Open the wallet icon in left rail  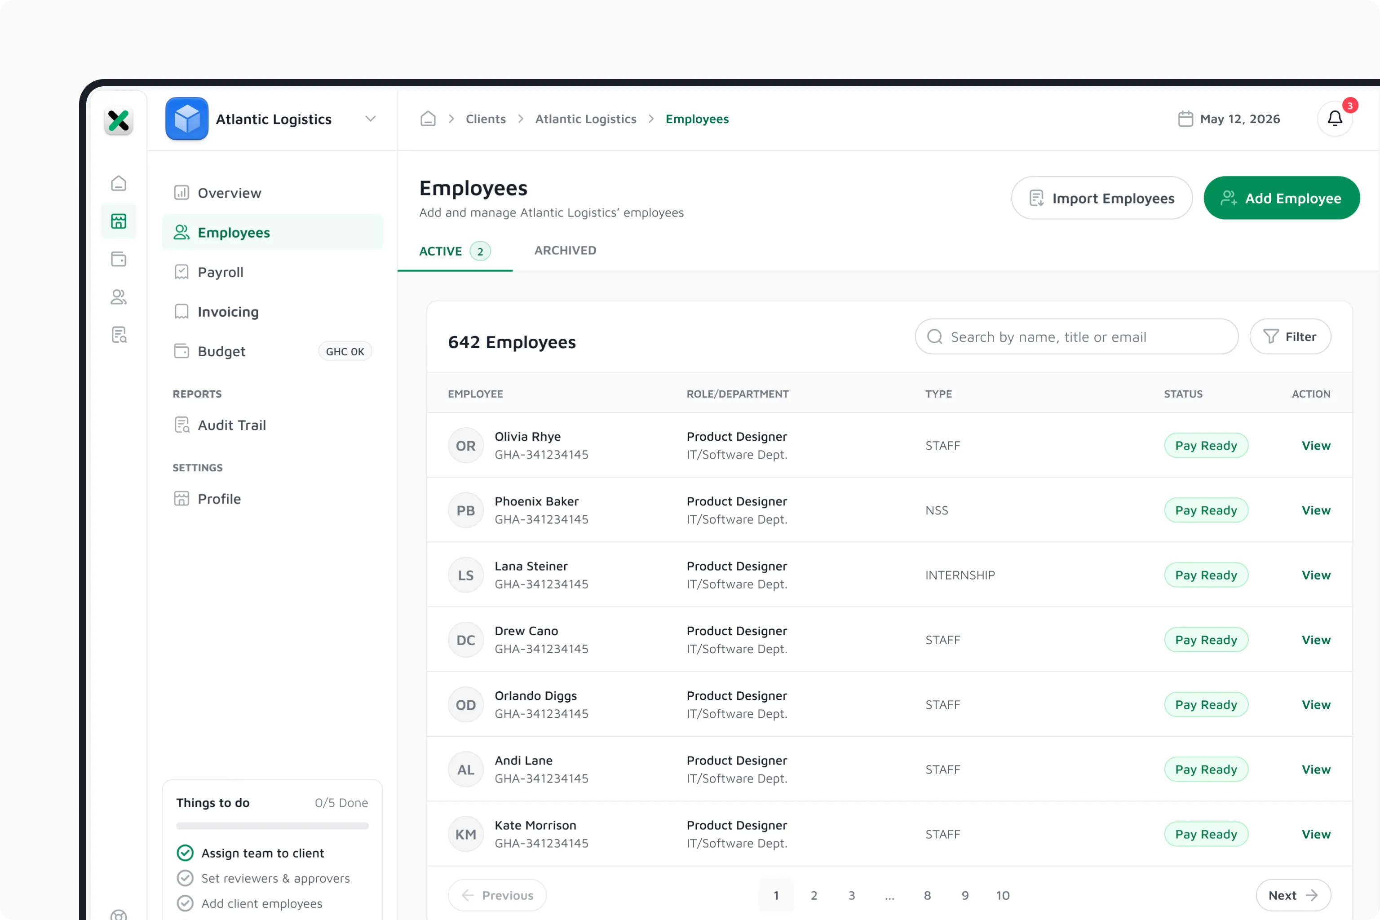click(x=119, y=259)
